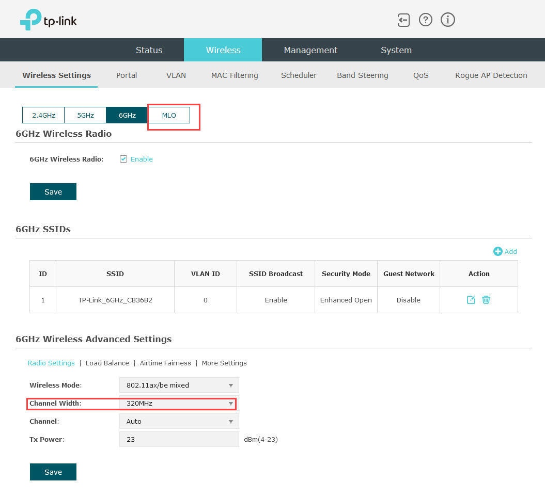This screenshot has height=498, width=545.
Task: Go to the Band Steering submenu
Action: pos(362,75)
